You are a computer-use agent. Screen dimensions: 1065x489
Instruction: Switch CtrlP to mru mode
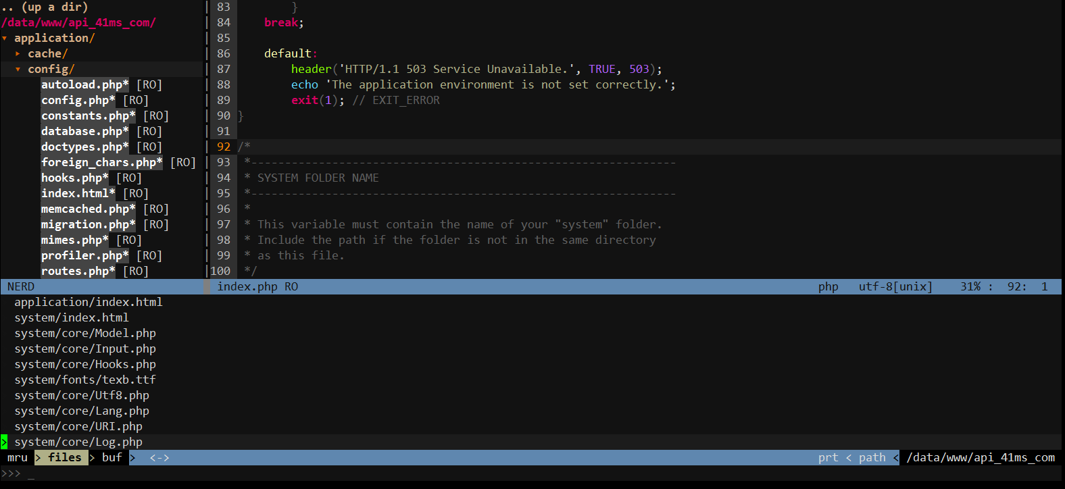coord(18,458)
